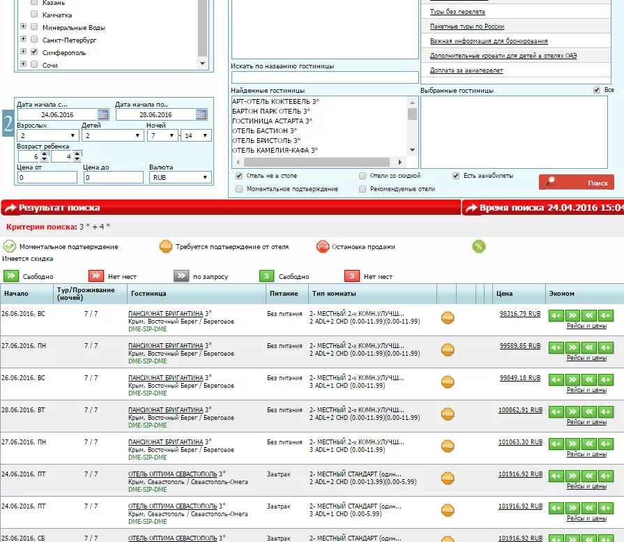Open the Туры без перелета link
The height and width of the screenshot is (542, 624).
(457, 12)
